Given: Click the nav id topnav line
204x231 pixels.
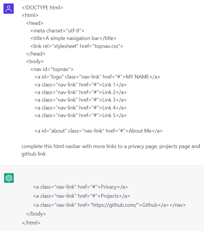Looking at the screenshot, I should [52, 69].
